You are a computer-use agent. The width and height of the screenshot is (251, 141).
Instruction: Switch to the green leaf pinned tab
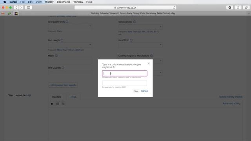(x=9, y=13)
